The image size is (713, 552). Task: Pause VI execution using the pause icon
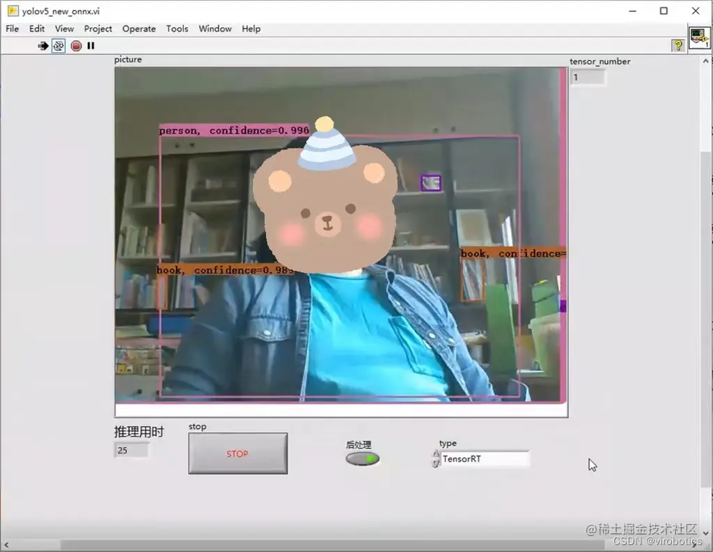(91, 46)
